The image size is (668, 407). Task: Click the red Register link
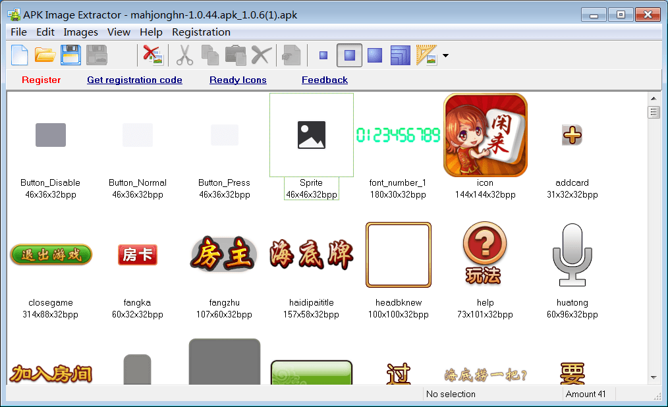pyautogui.click(x=41, y=80)
